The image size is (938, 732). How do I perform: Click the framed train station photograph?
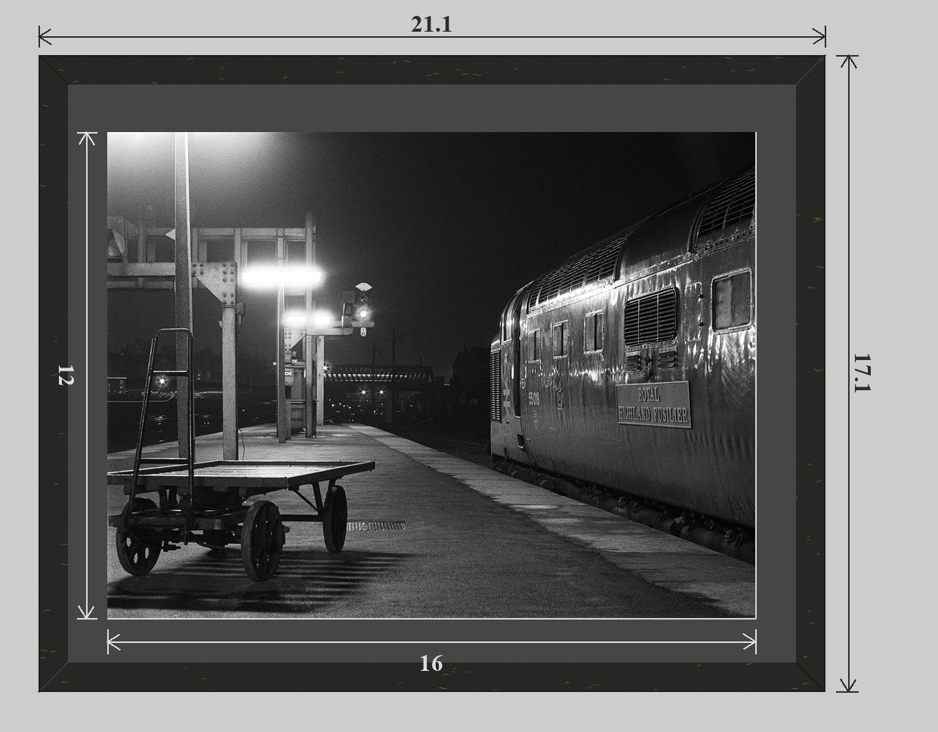coord(431,375)
